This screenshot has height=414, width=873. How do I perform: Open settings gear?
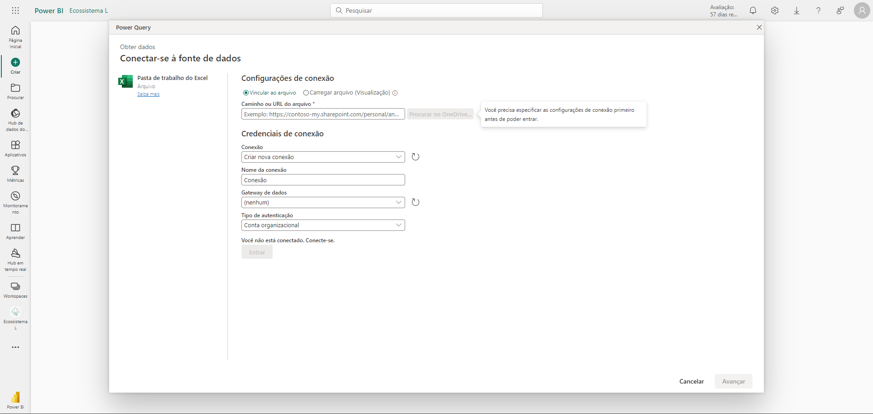click(775, 10)
